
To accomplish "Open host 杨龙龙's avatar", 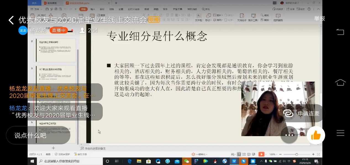I will click(x=23, y=30).
